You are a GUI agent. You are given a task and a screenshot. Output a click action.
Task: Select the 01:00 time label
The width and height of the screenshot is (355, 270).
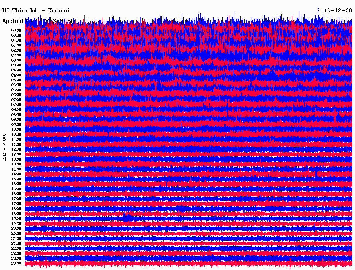tap(16, 40)
